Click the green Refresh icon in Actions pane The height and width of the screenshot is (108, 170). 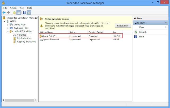click(x=136, y=32)
